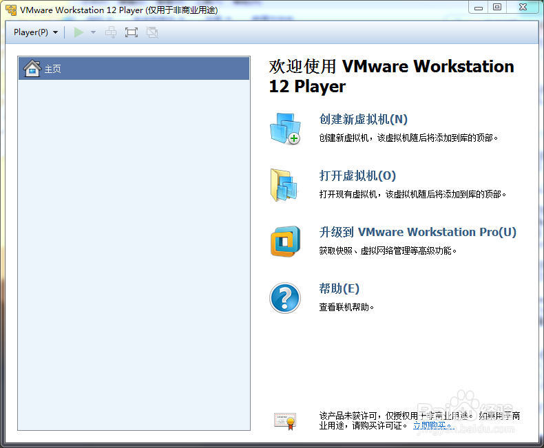Click the license certificate icon
Viewport: 544px width, 448px height.
[x=285, y=421]
